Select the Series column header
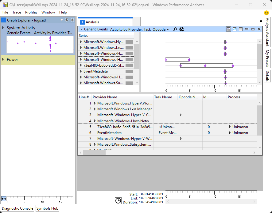This screenshot has width=272, height=213. [102, 36]
